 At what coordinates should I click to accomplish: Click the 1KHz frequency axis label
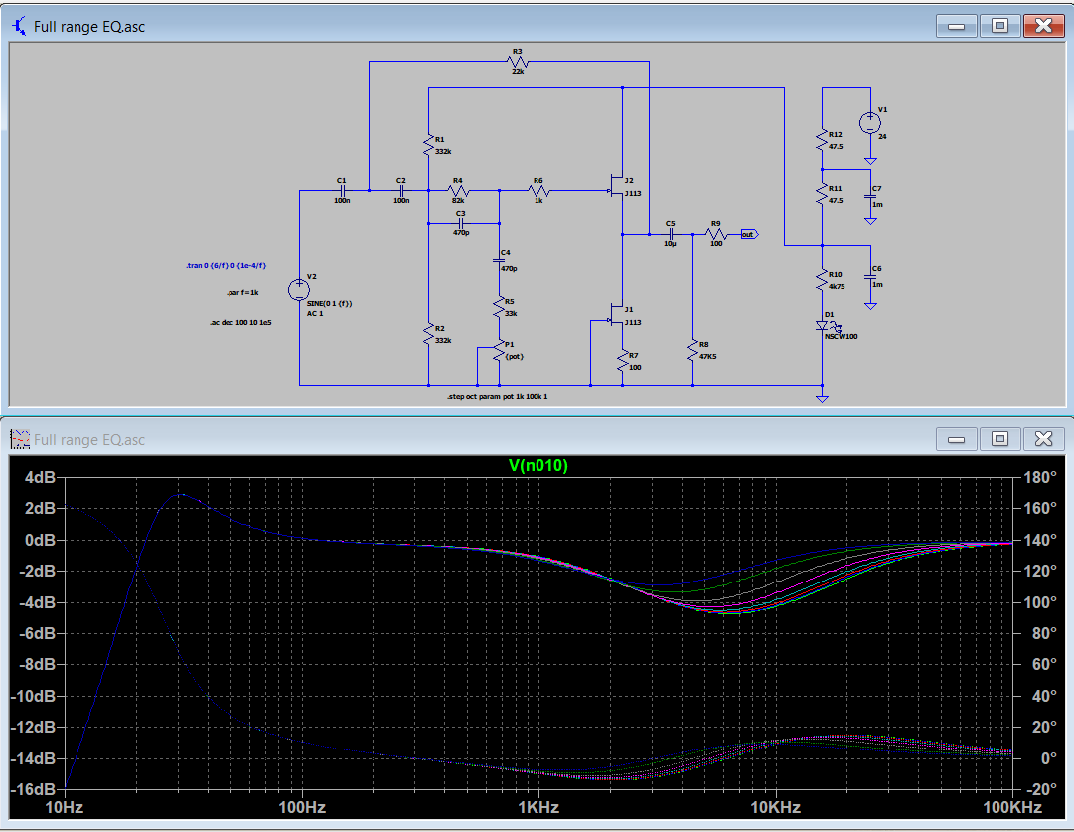point(538,807)
